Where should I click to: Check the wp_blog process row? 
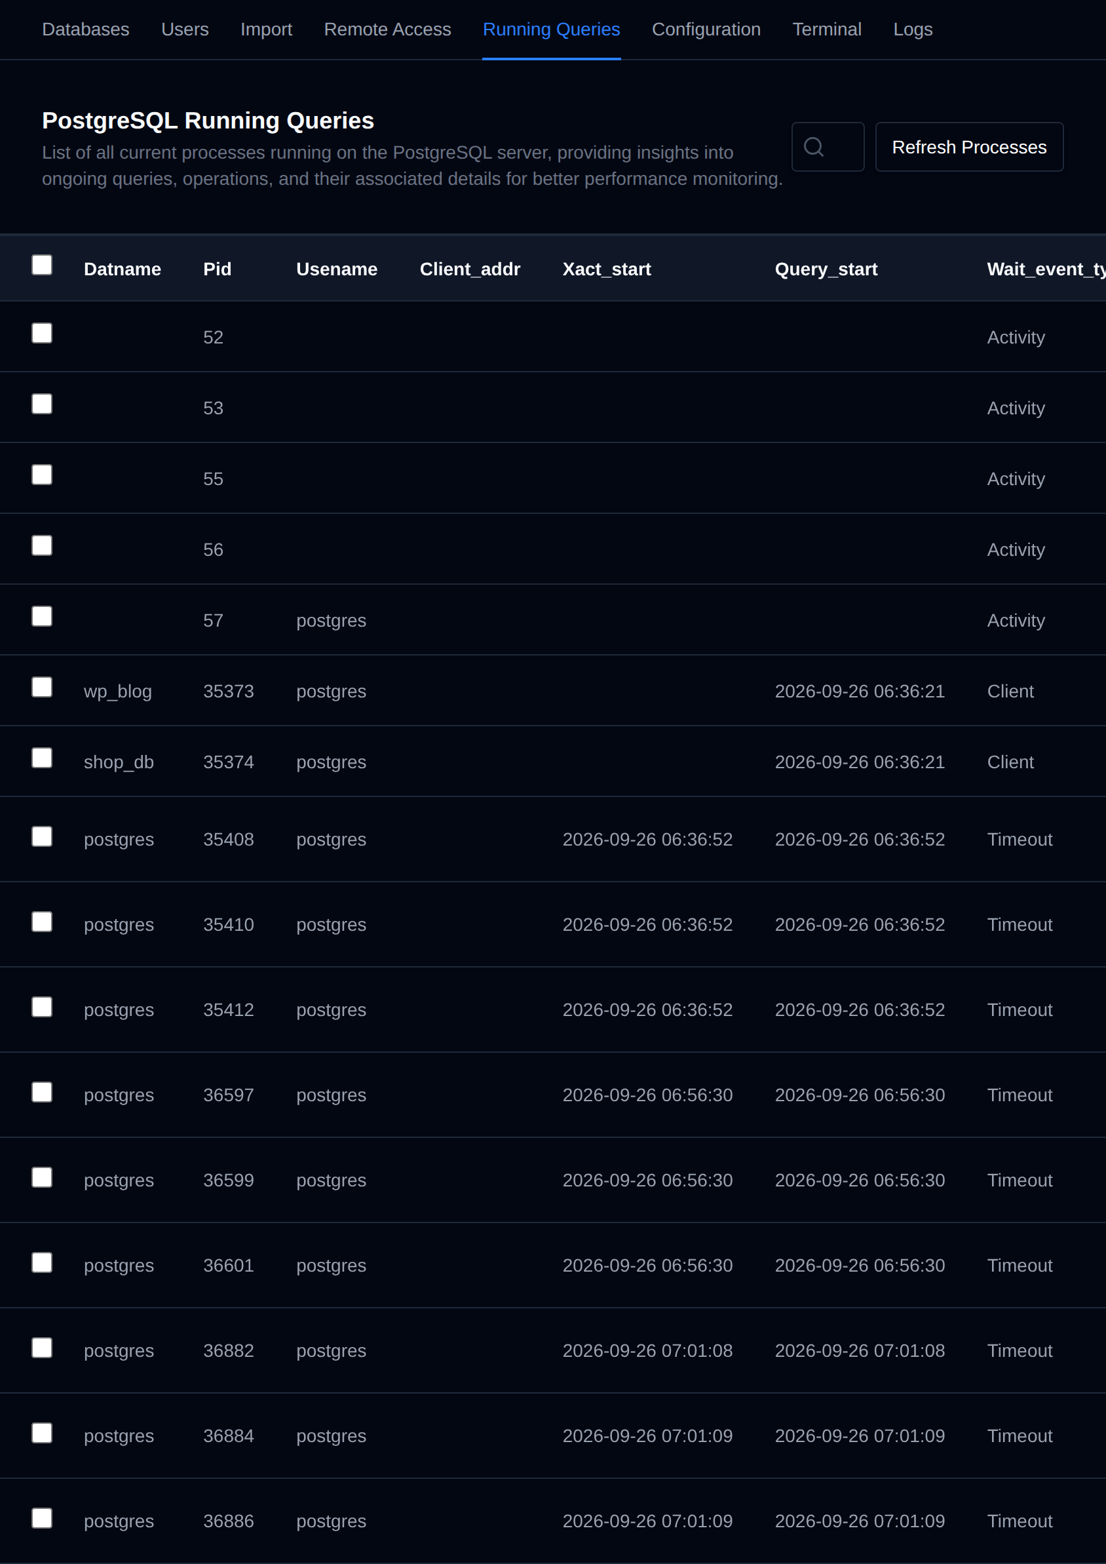[x=42, y=688]
